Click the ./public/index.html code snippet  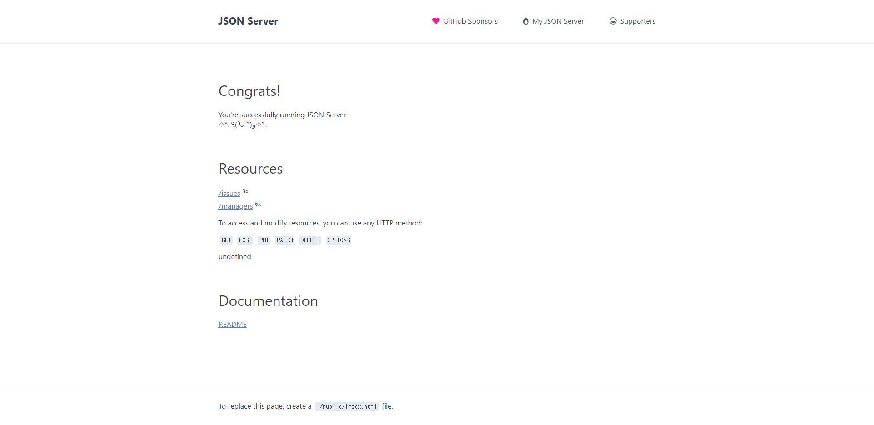tap(347, 406)
